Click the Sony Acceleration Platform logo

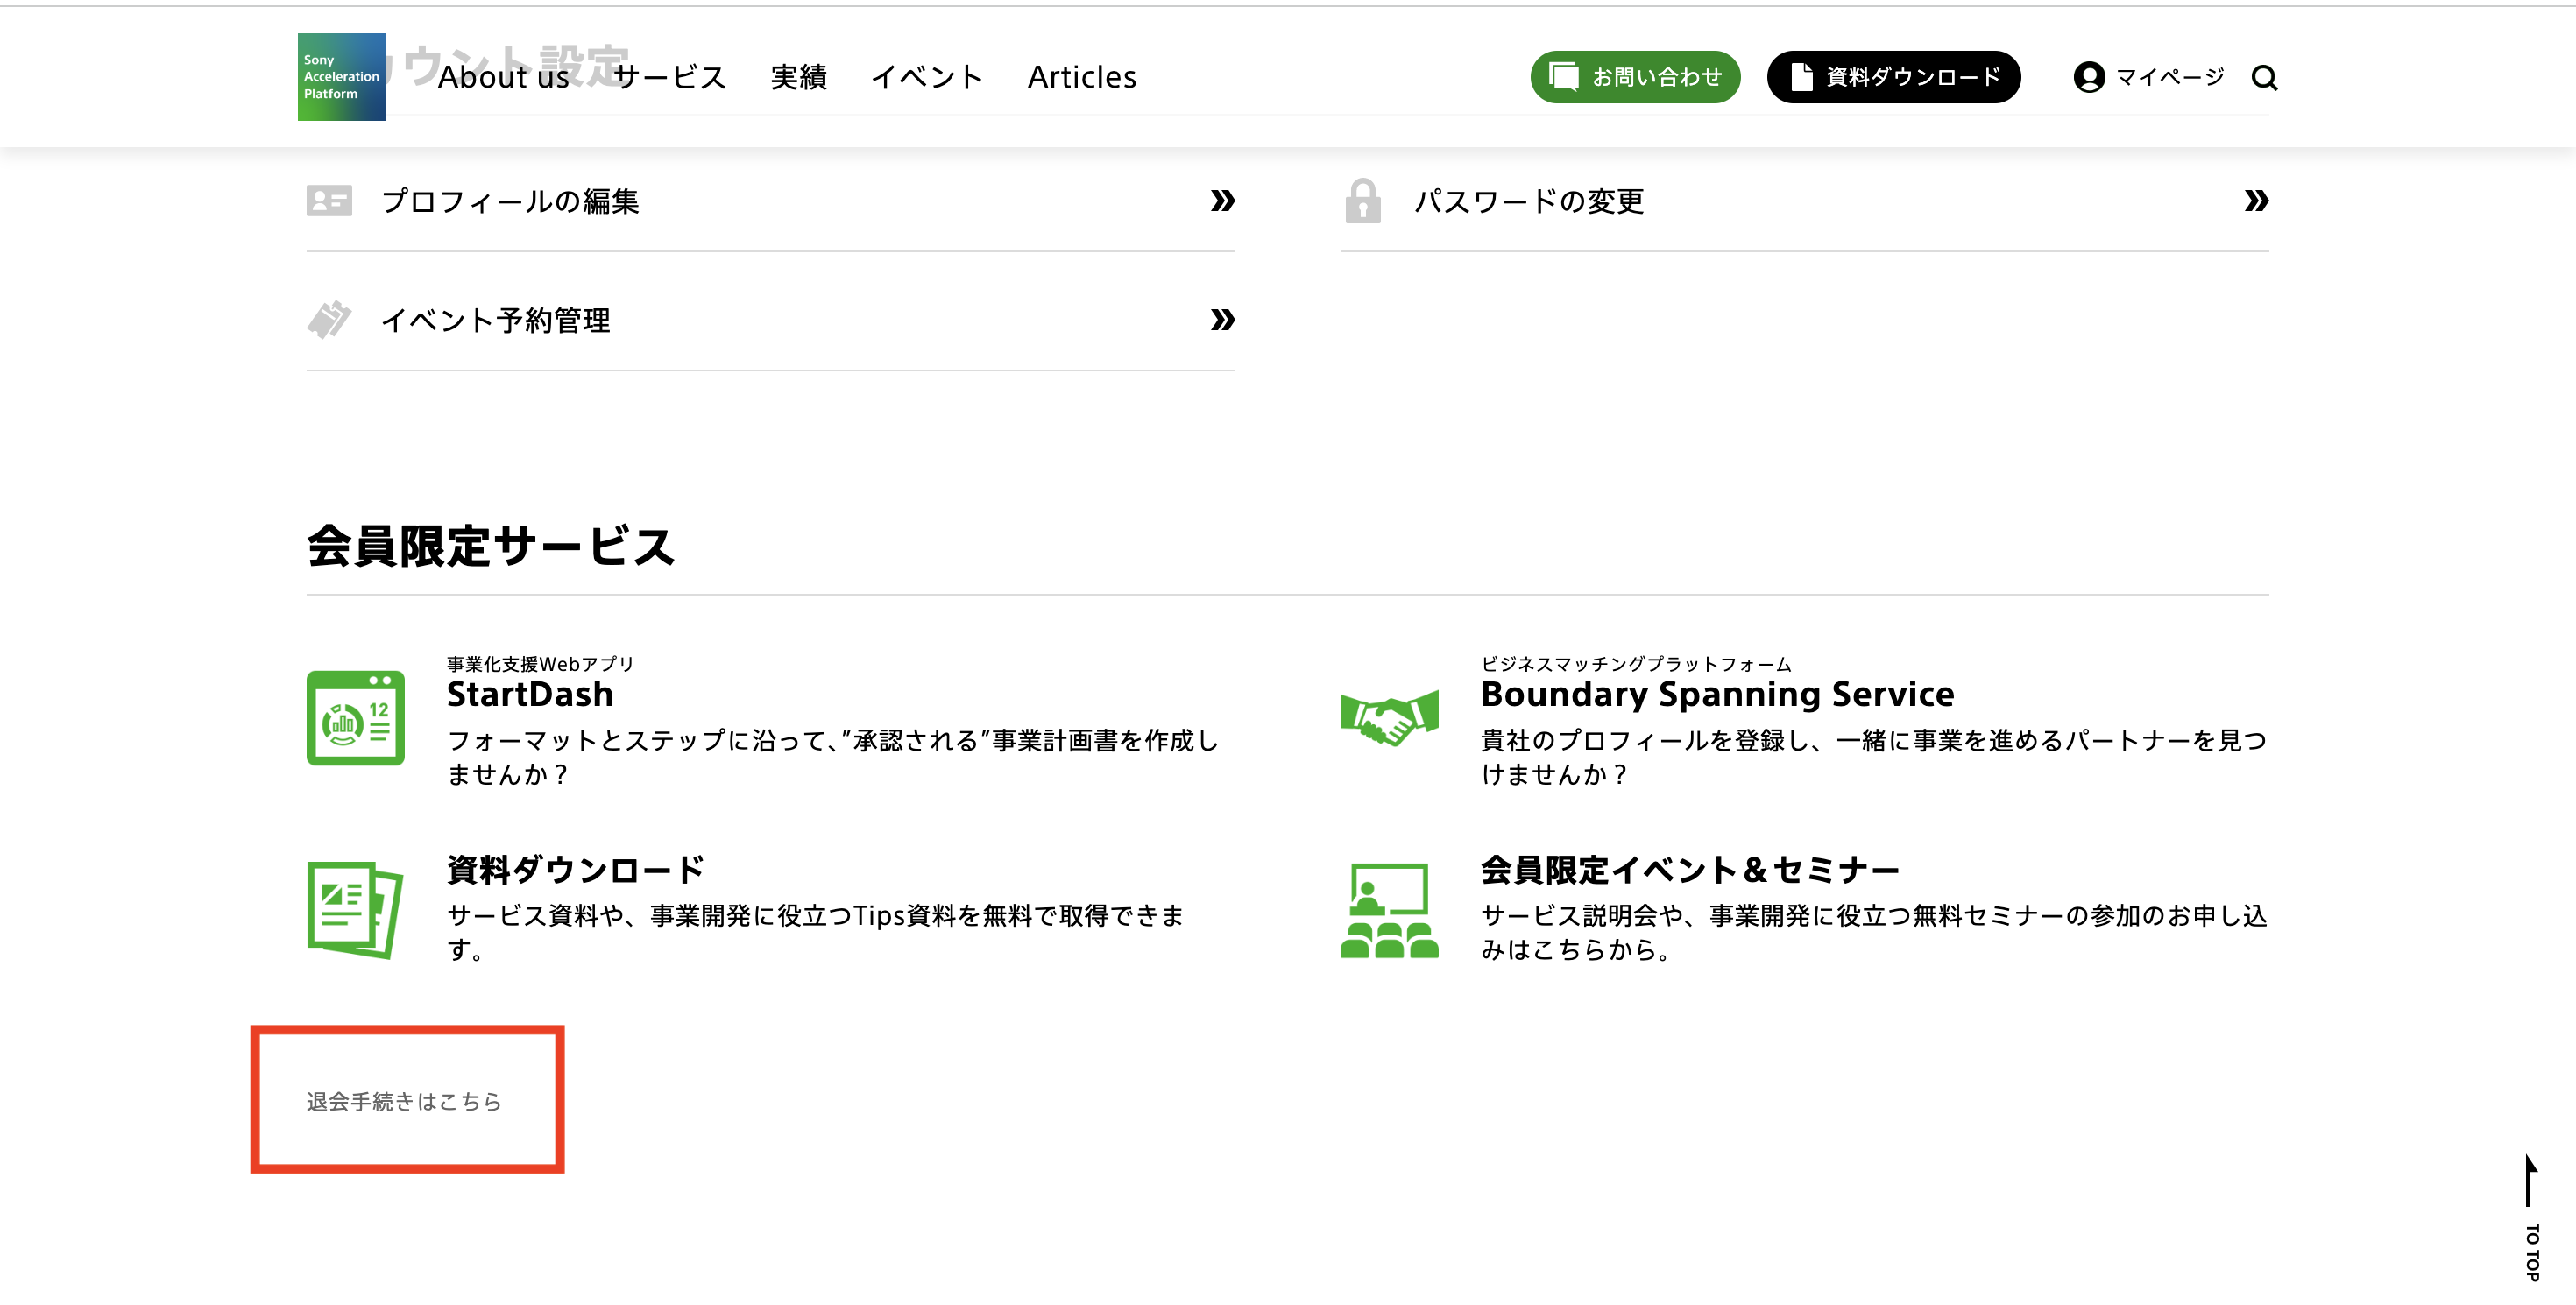tap(341, 77)
